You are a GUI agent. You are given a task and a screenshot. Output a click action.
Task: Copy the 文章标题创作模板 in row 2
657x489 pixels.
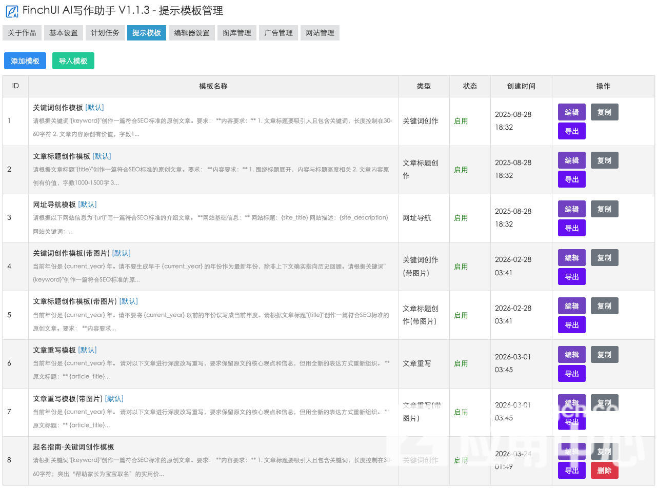click(604, 160)
